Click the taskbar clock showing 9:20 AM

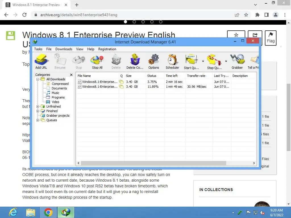click(277, 213)
